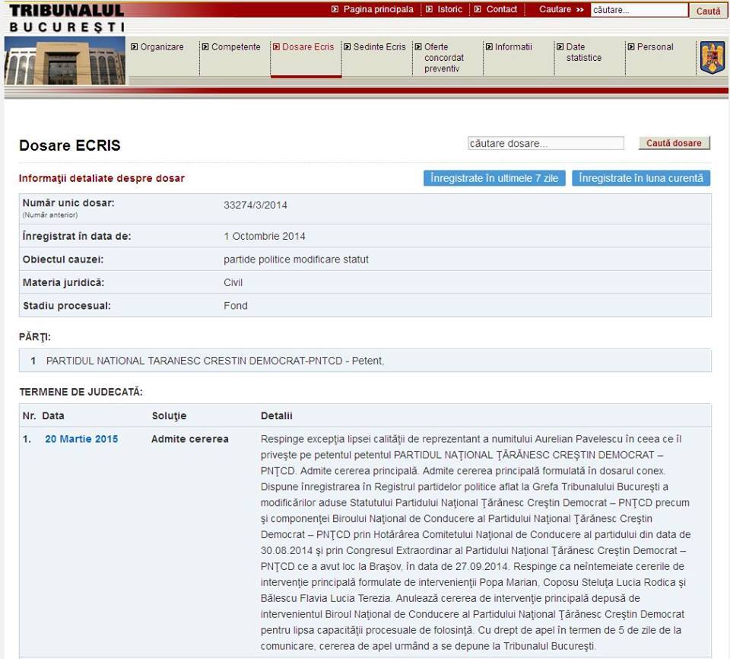
Task: Click the arrow icon beside Date statistice
Action: click(560, 46)
